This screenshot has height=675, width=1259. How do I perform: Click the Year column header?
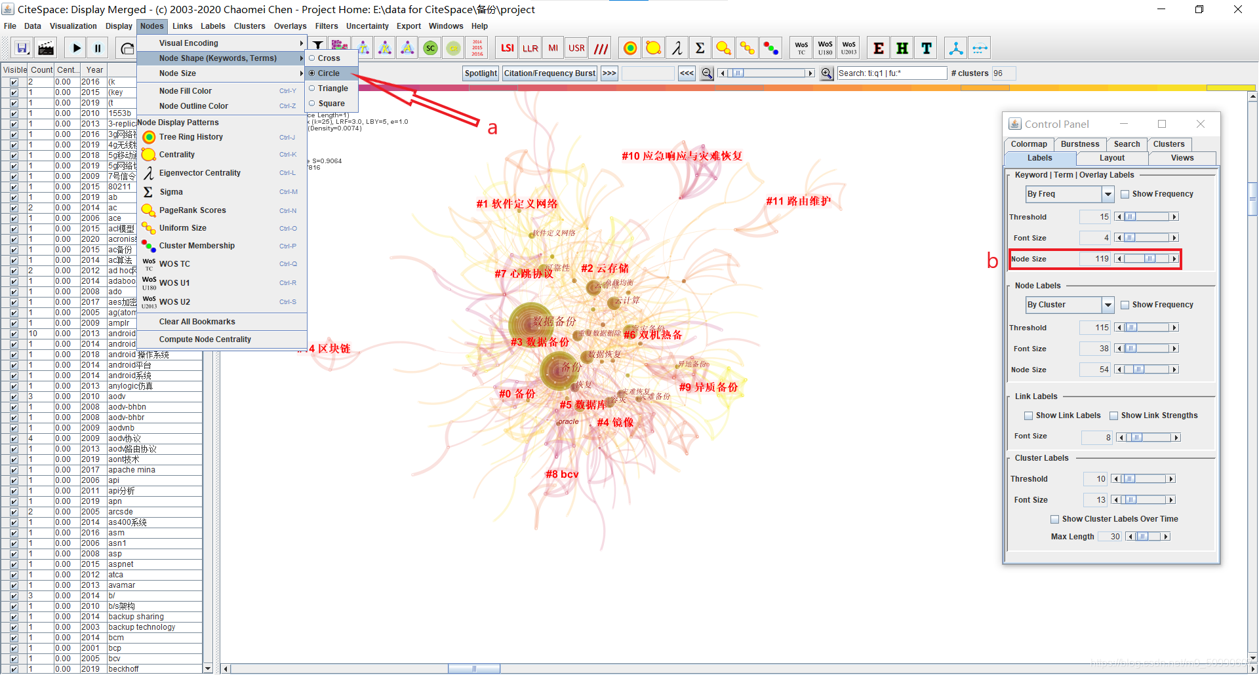(94, 70)
